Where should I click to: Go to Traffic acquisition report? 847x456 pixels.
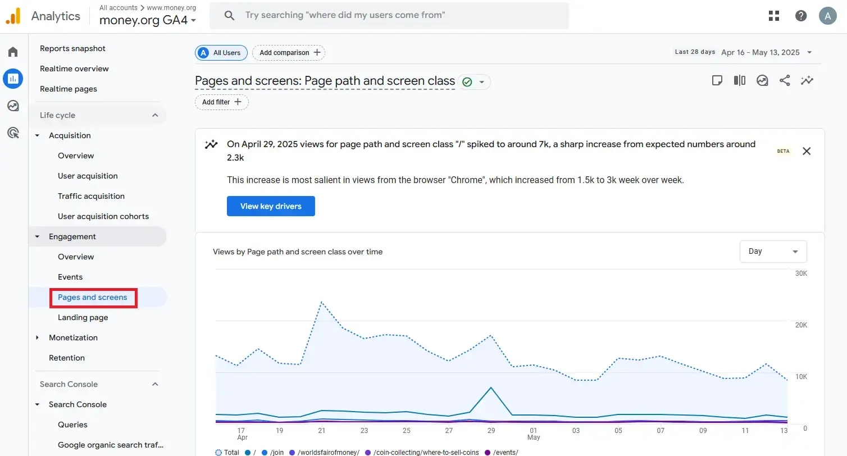pos(91,196)
